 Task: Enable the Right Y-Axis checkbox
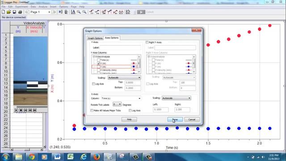pos(147,42)
